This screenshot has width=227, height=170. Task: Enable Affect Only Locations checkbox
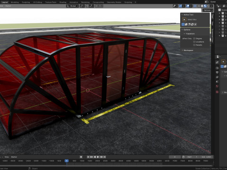pyautogui.click(x=194, y=42)
